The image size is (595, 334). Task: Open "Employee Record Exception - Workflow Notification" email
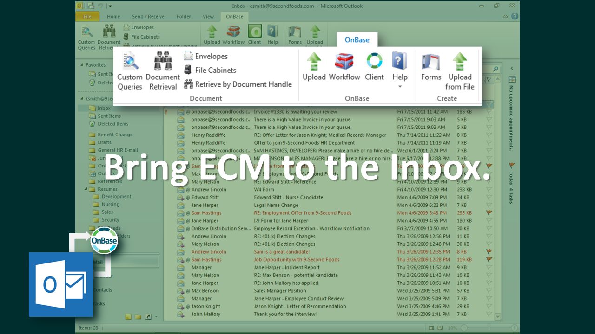point(311,228)
